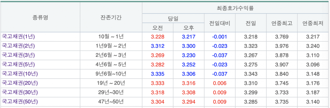Click the 전일대비 column header

220,23
